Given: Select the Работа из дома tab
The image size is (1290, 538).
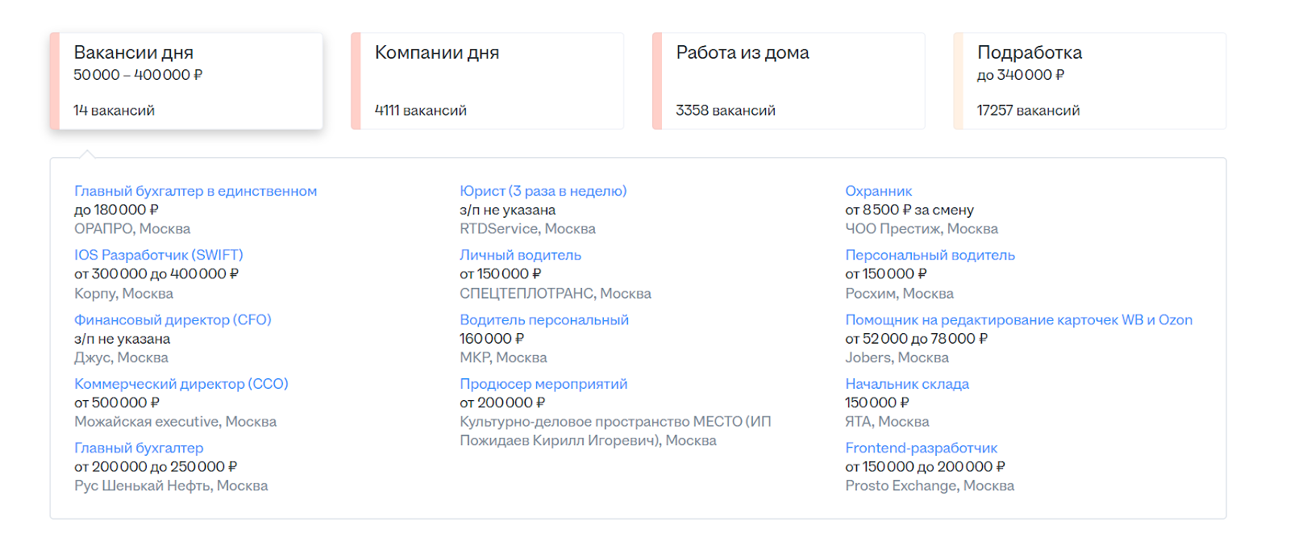Looking at the screenshot, I should click(742, 53).
